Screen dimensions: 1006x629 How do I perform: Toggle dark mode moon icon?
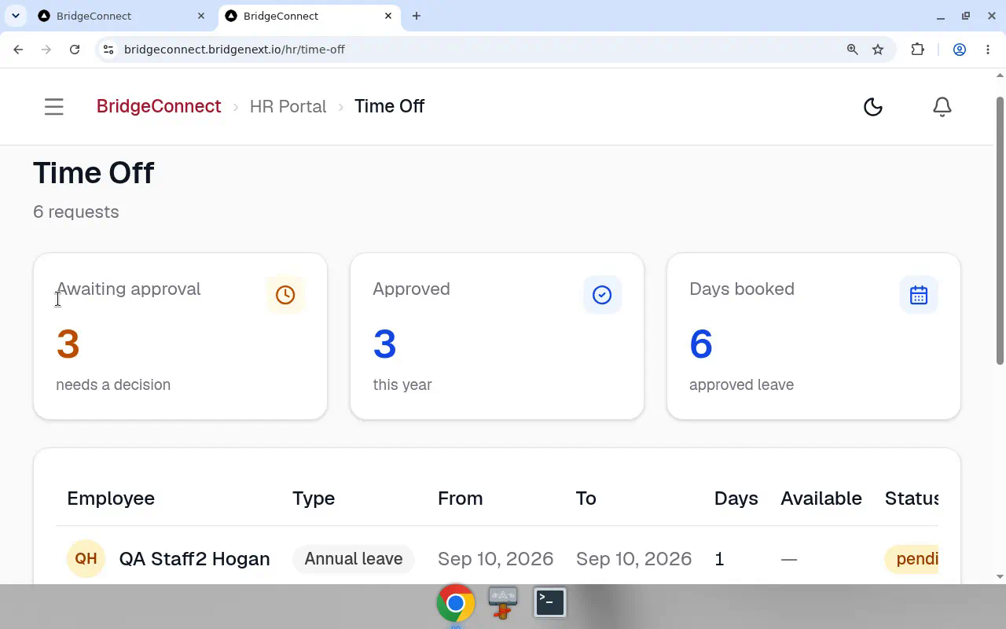[872, 106]
